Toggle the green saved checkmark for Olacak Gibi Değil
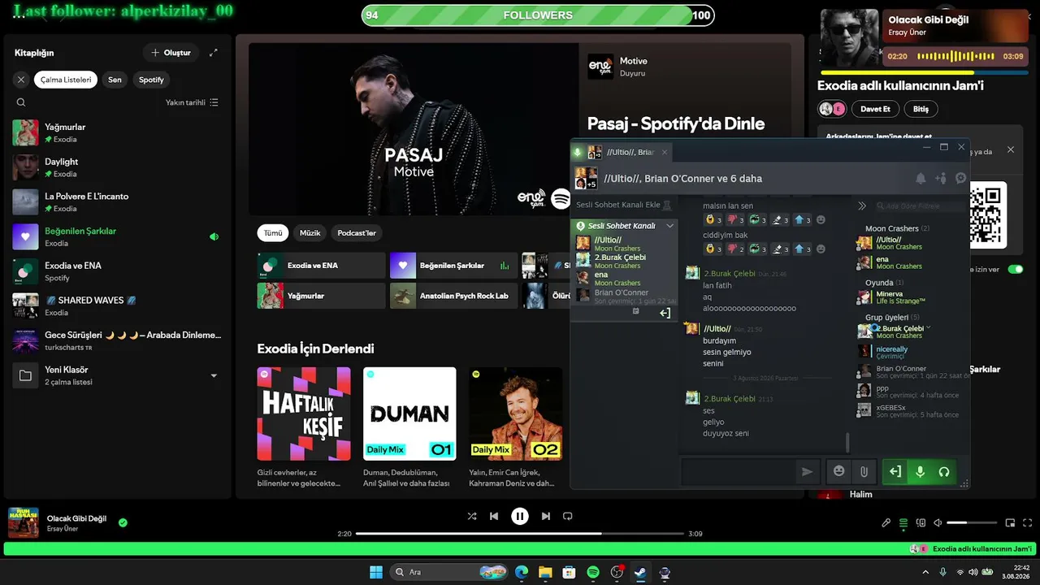The width and height of the screenshot is (1040, 585). (123, 523)
